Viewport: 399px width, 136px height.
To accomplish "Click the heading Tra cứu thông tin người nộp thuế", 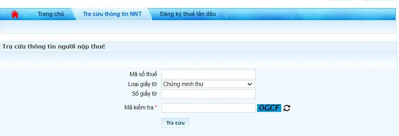I will (54, 47).
